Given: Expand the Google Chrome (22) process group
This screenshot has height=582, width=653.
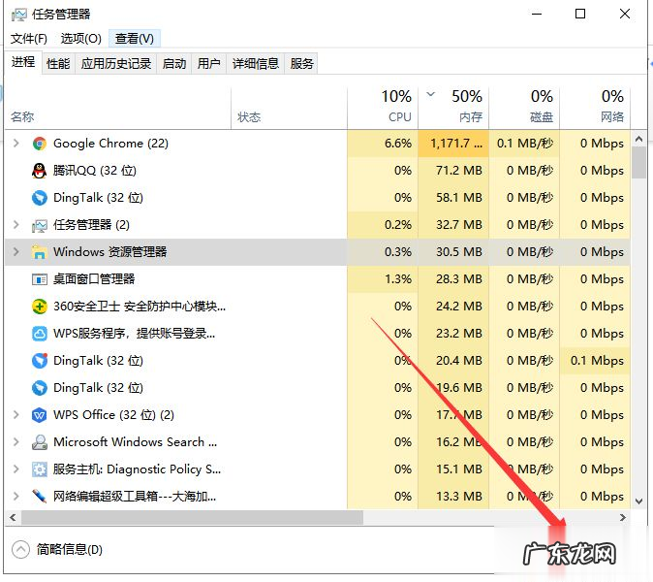Looking at the screenshot, I should [16, 144].
